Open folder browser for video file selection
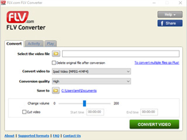Screen dimensions: 187x140 click(x=56, y=54)
